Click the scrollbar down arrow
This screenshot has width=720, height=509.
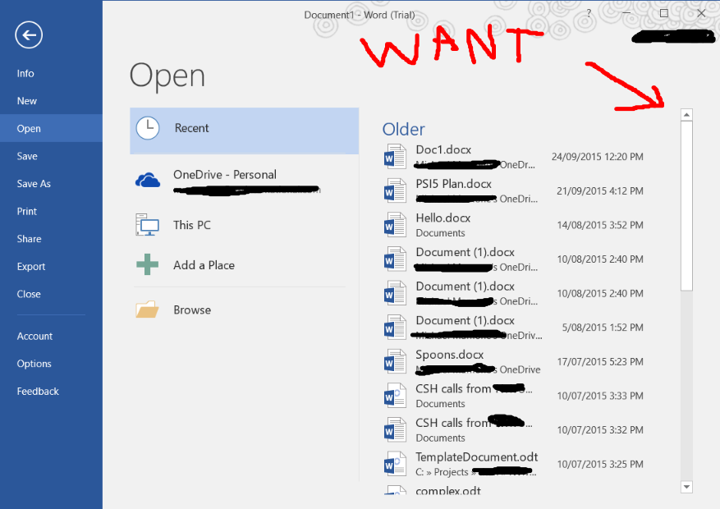[x=686, y=487]
